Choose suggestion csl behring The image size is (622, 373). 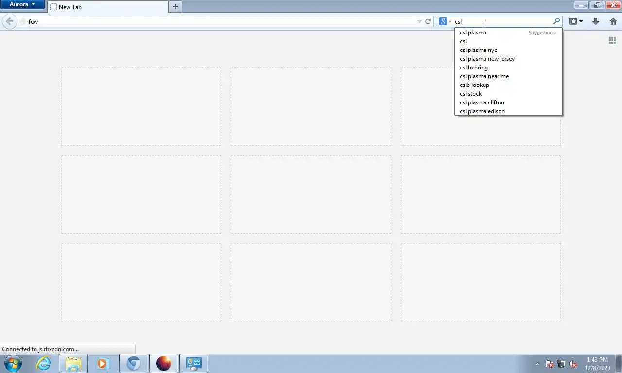point(508,68)
